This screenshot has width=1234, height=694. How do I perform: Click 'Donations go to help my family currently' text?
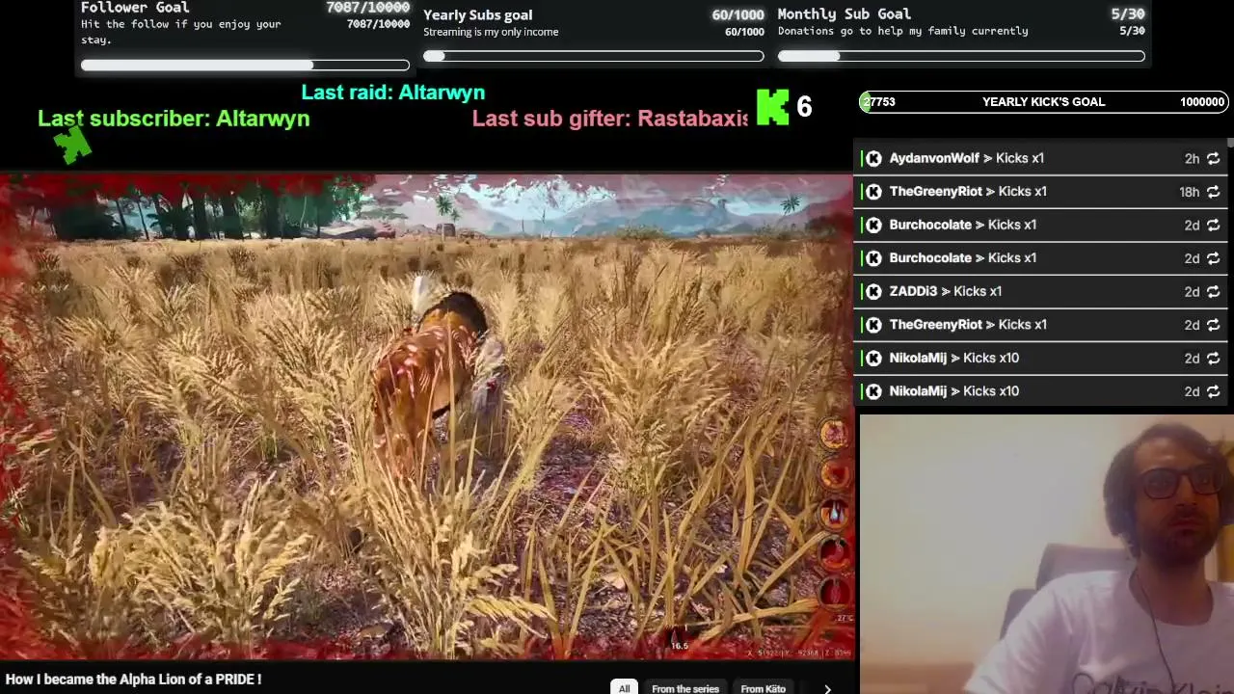click(x=903, y=31)
